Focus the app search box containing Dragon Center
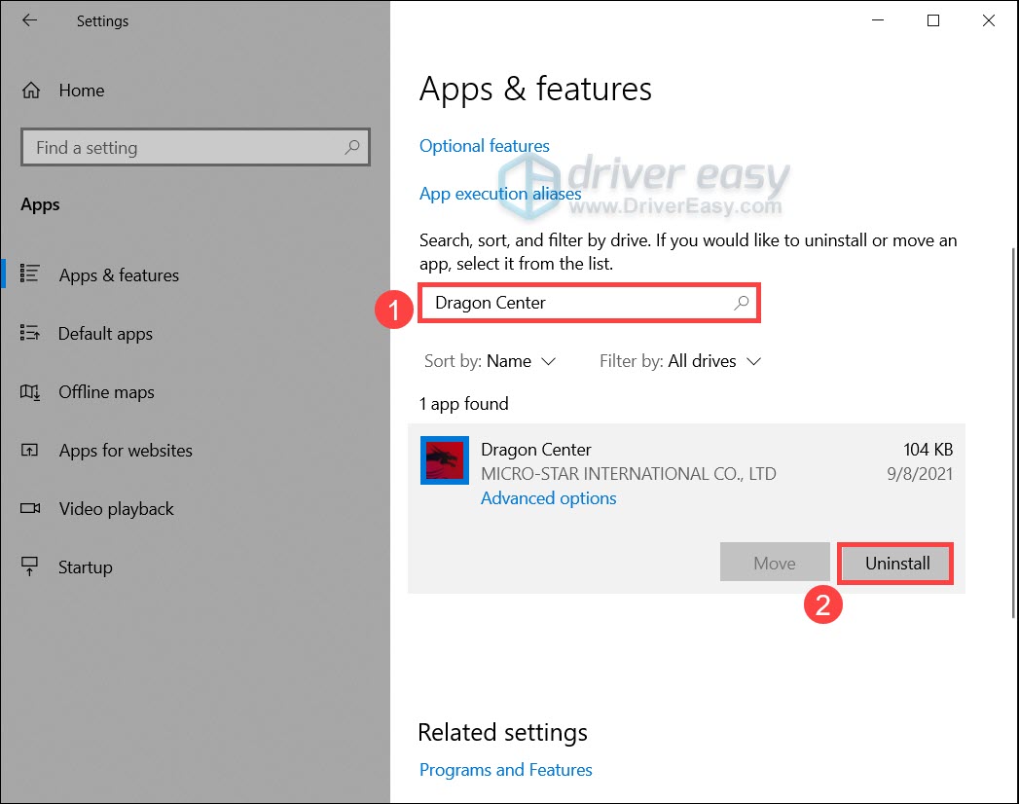The image size is (1019, 804). pyautogui.click(x=589, y=303)
